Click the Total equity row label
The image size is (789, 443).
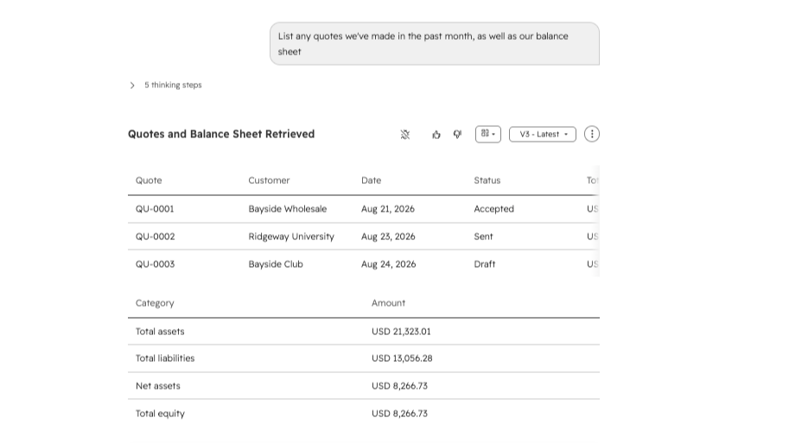point(160,414)
